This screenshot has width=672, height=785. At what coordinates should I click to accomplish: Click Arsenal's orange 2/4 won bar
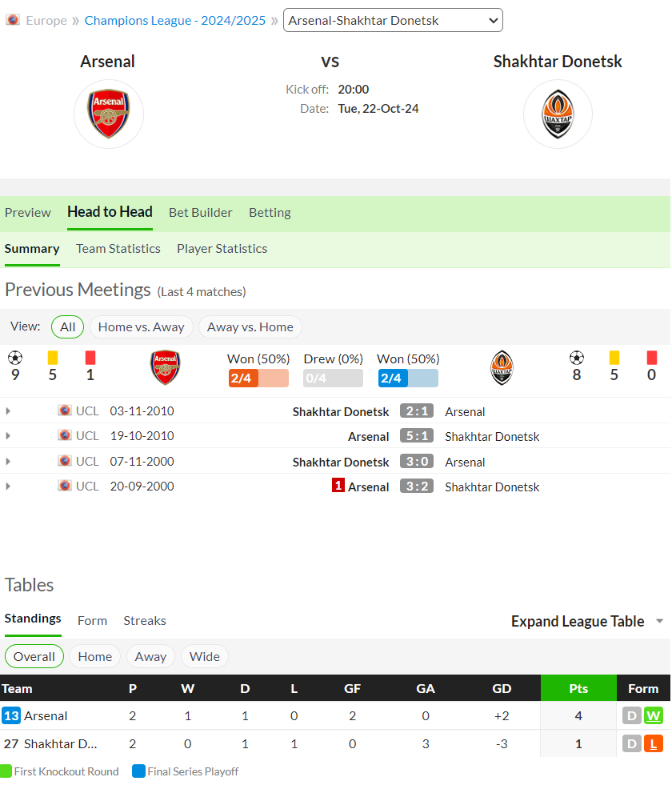click(258, 378)
